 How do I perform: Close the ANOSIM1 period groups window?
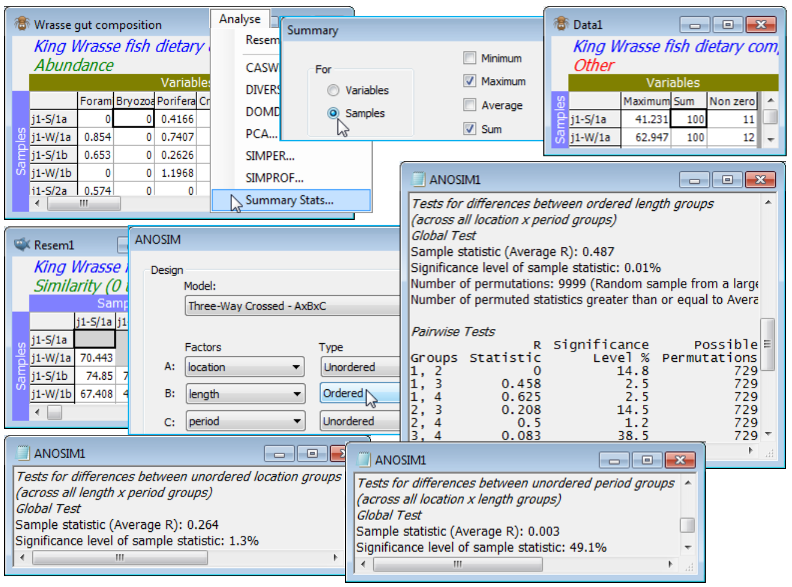point(680,460)
